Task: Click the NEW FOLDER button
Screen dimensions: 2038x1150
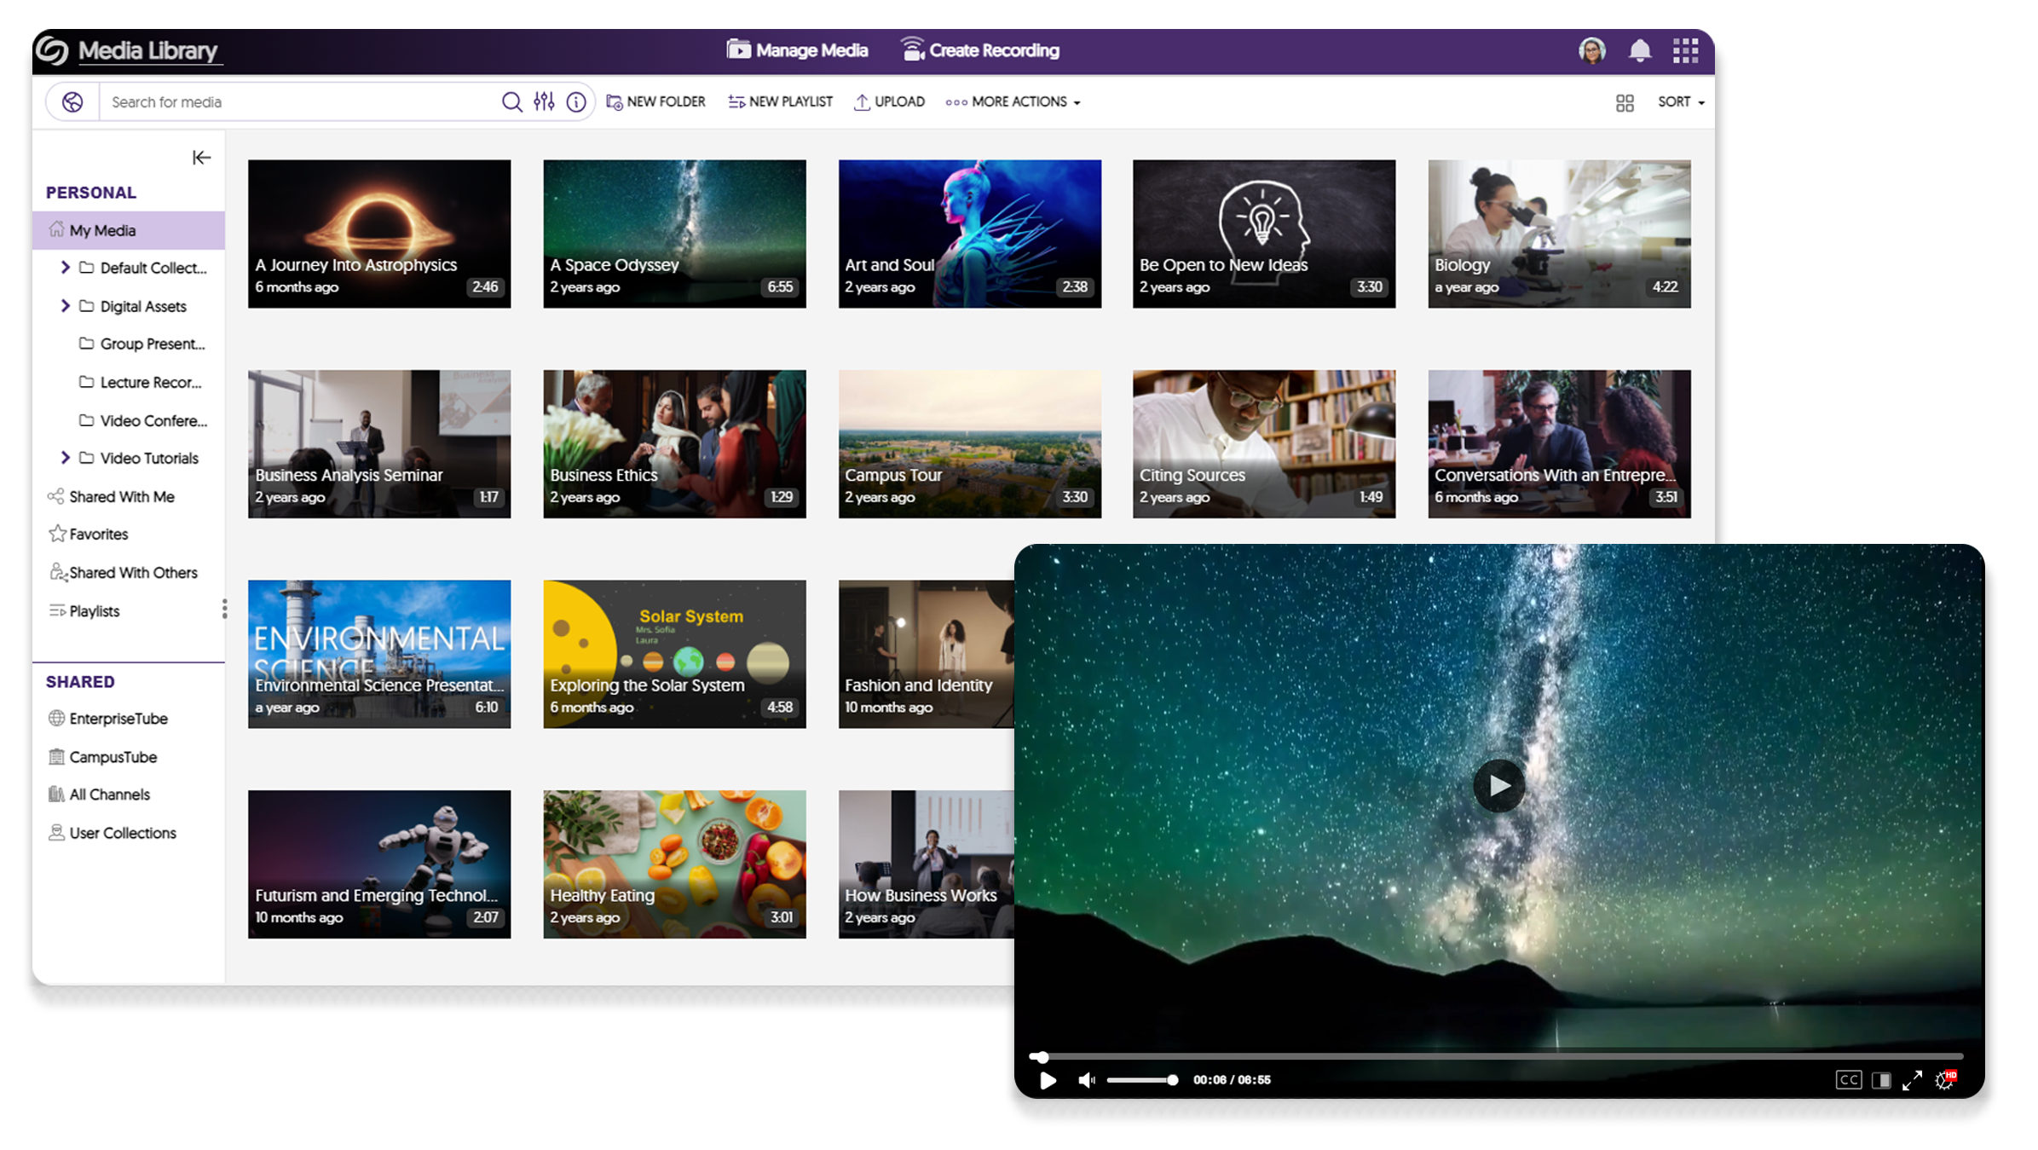Action: 655,101
